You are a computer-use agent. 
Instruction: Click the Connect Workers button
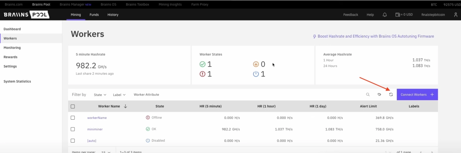417,95
